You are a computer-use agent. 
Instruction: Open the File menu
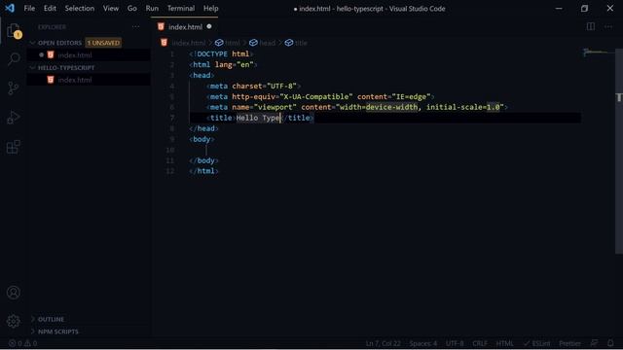(29, 9)
